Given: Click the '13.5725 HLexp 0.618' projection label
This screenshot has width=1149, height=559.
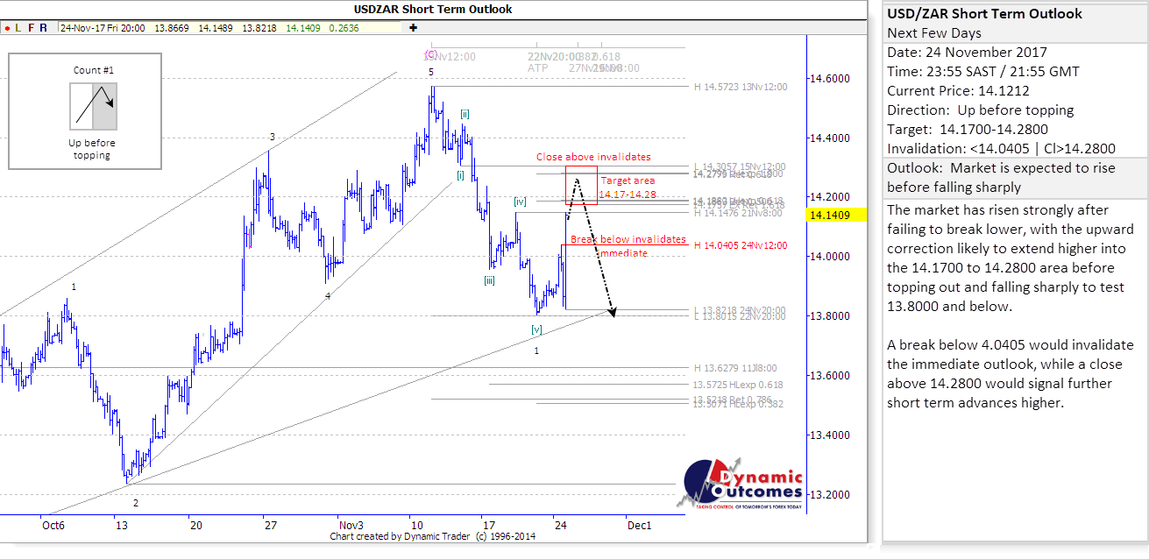Looking at the screenshot, I should pyautogui.click(x=738, y=385).
